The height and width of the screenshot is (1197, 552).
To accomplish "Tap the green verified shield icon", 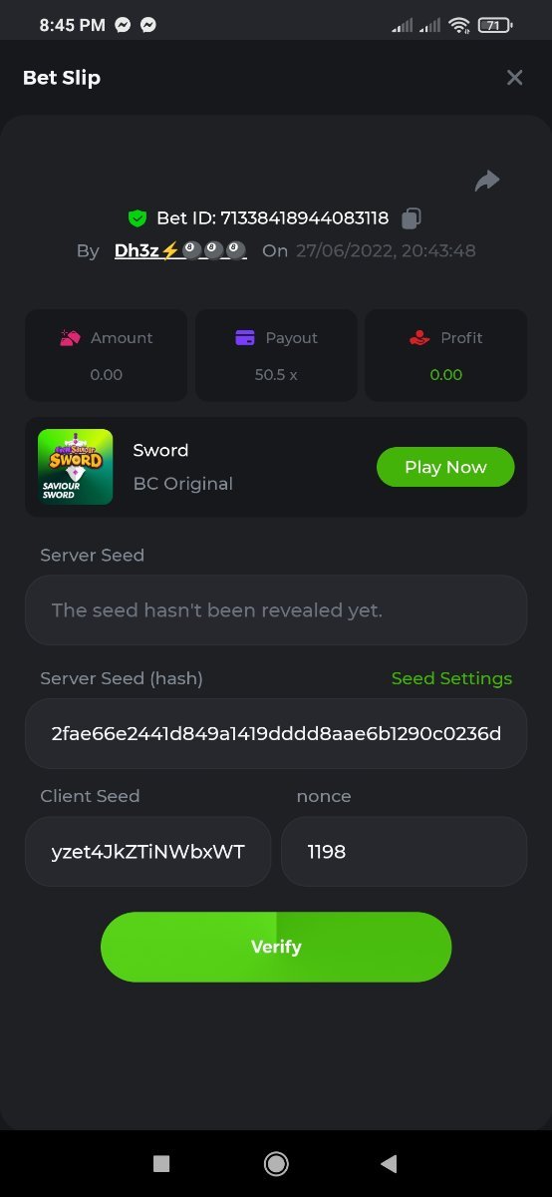I will 138,217.
